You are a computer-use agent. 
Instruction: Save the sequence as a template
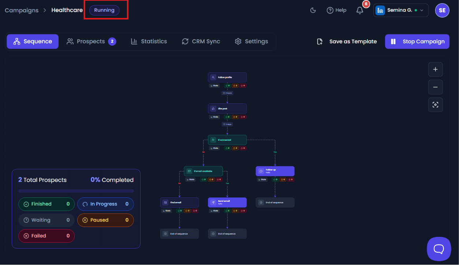click(x=347, y=41)
